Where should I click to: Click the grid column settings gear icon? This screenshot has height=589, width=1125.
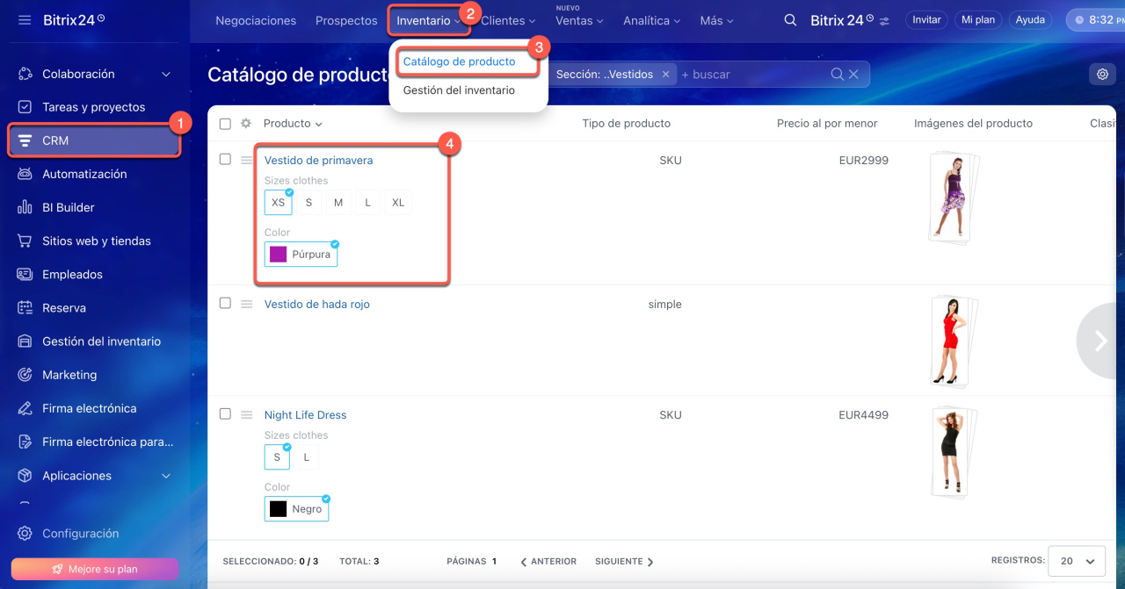pyautogui.click(x=246, y=124)
